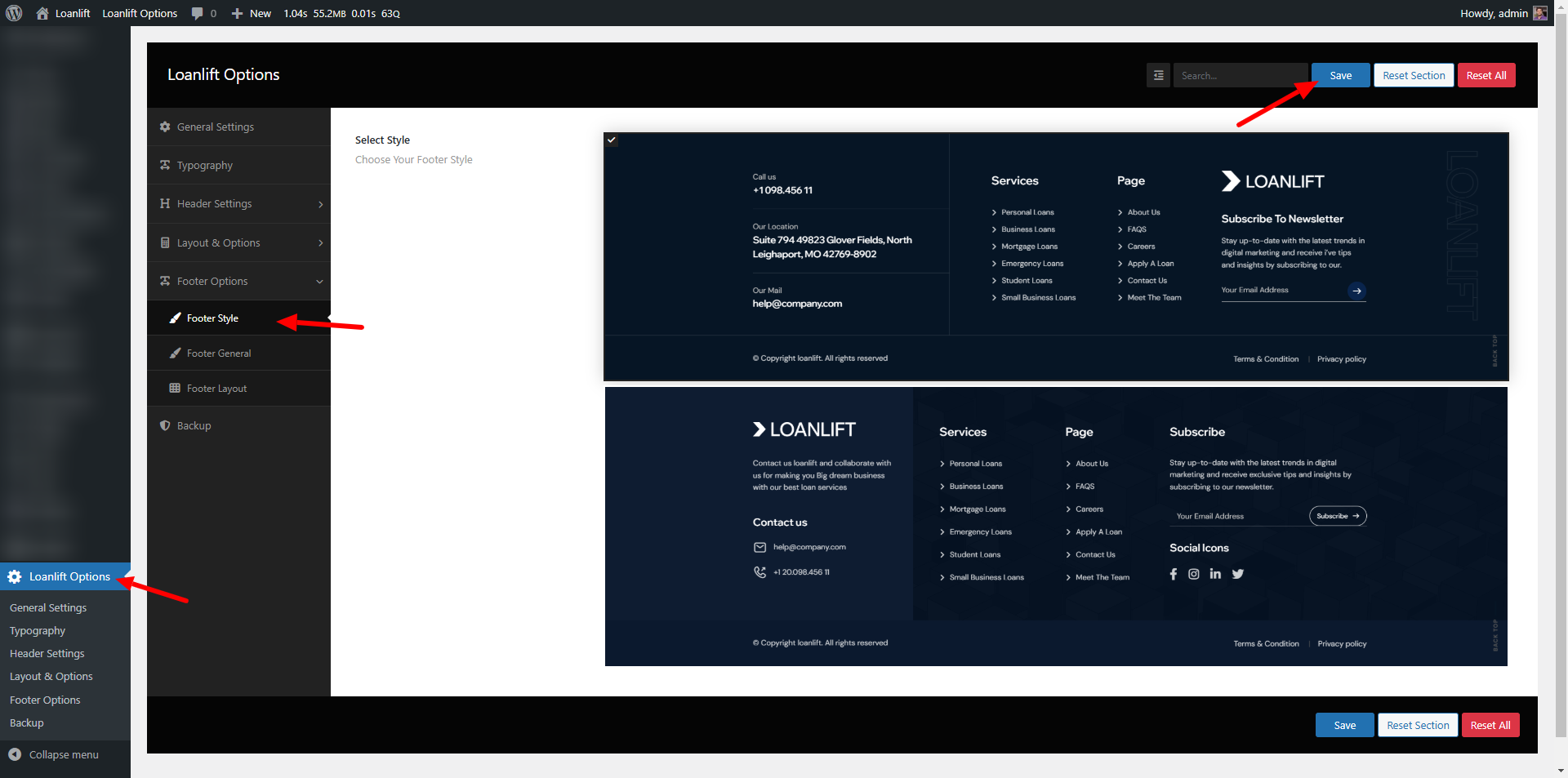The width and height of the screenshot is (1568, 778).
Task: Click the General Settings gear icon
Action: [165, 127]
